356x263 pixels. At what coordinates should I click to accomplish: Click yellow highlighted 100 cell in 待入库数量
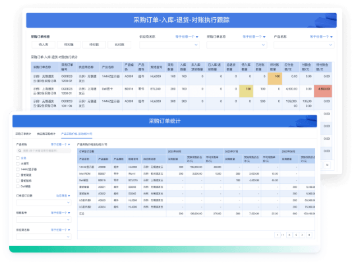[x=246, y=91]
